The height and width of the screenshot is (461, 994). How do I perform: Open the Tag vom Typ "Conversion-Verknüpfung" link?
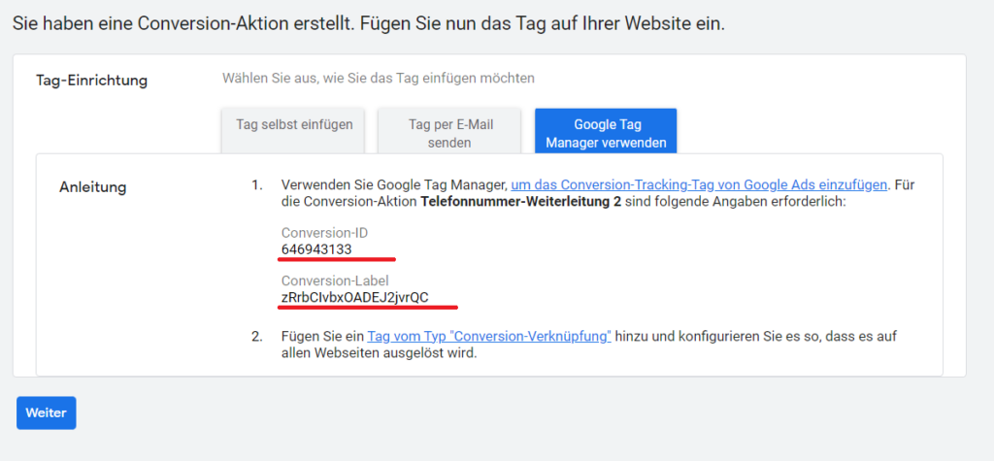click(x=489, y=337)
